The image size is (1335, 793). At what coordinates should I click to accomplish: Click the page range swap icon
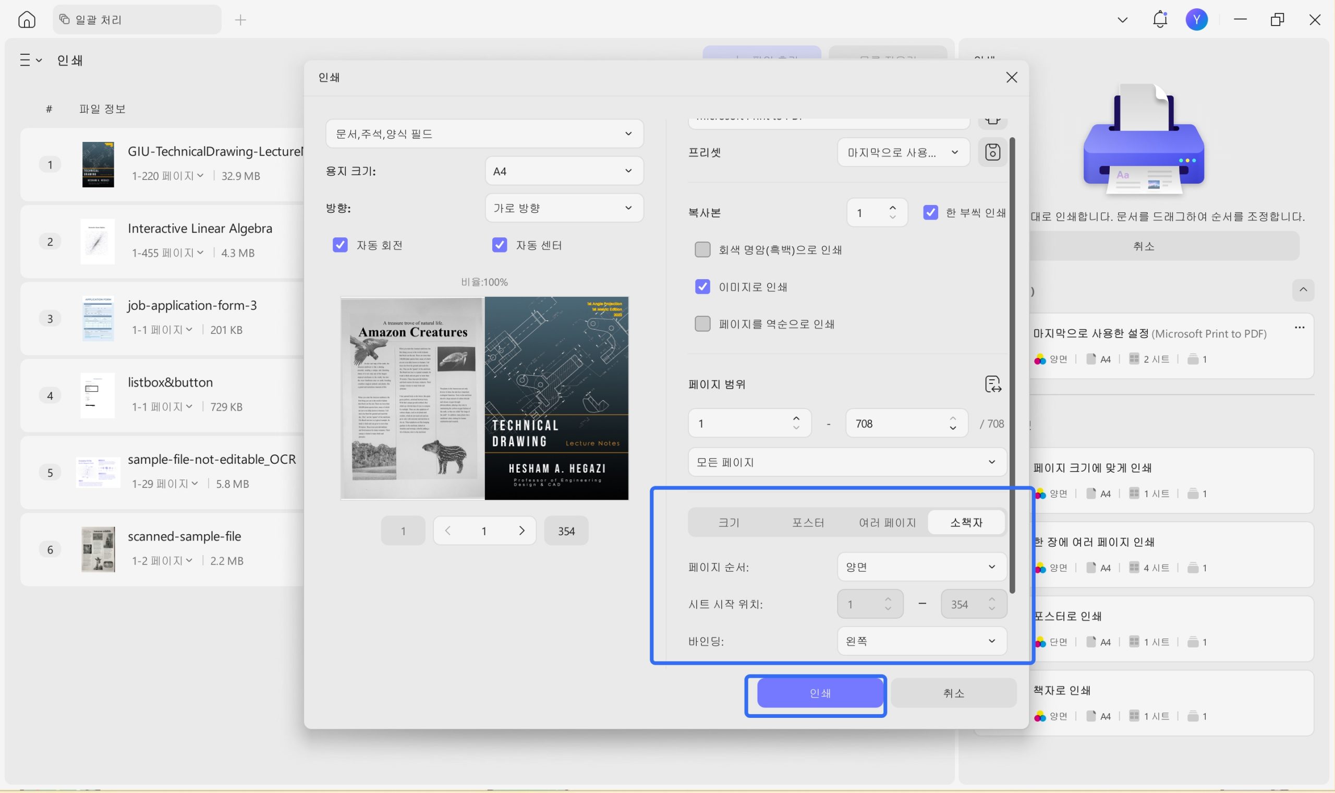[993, 384]
